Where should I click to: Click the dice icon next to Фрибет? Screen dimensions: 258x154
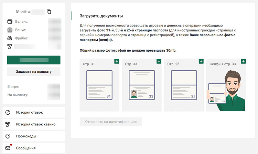tap(10, 38)
